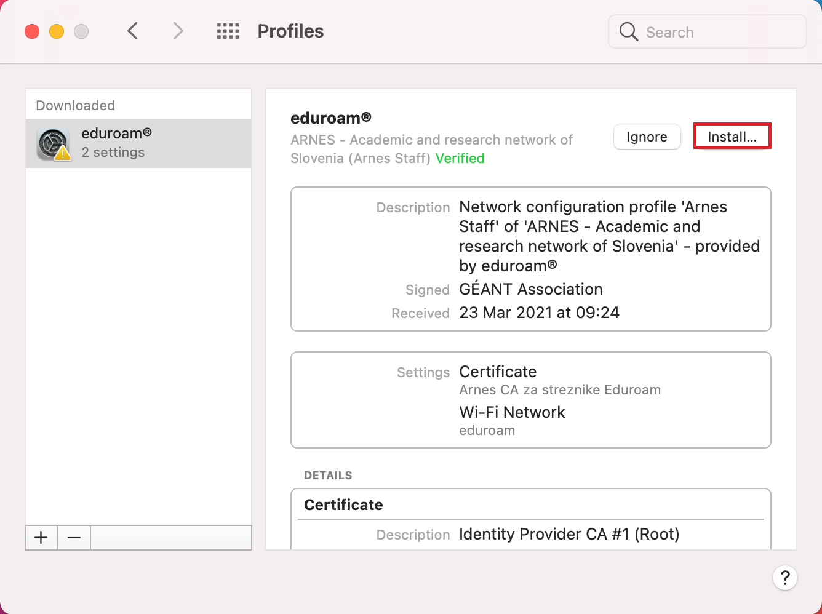Click '23 Mar 2021 at 09:24' received value
Image resolution: width=822 pixels, height=614 pixels.
tap(539, 313)
